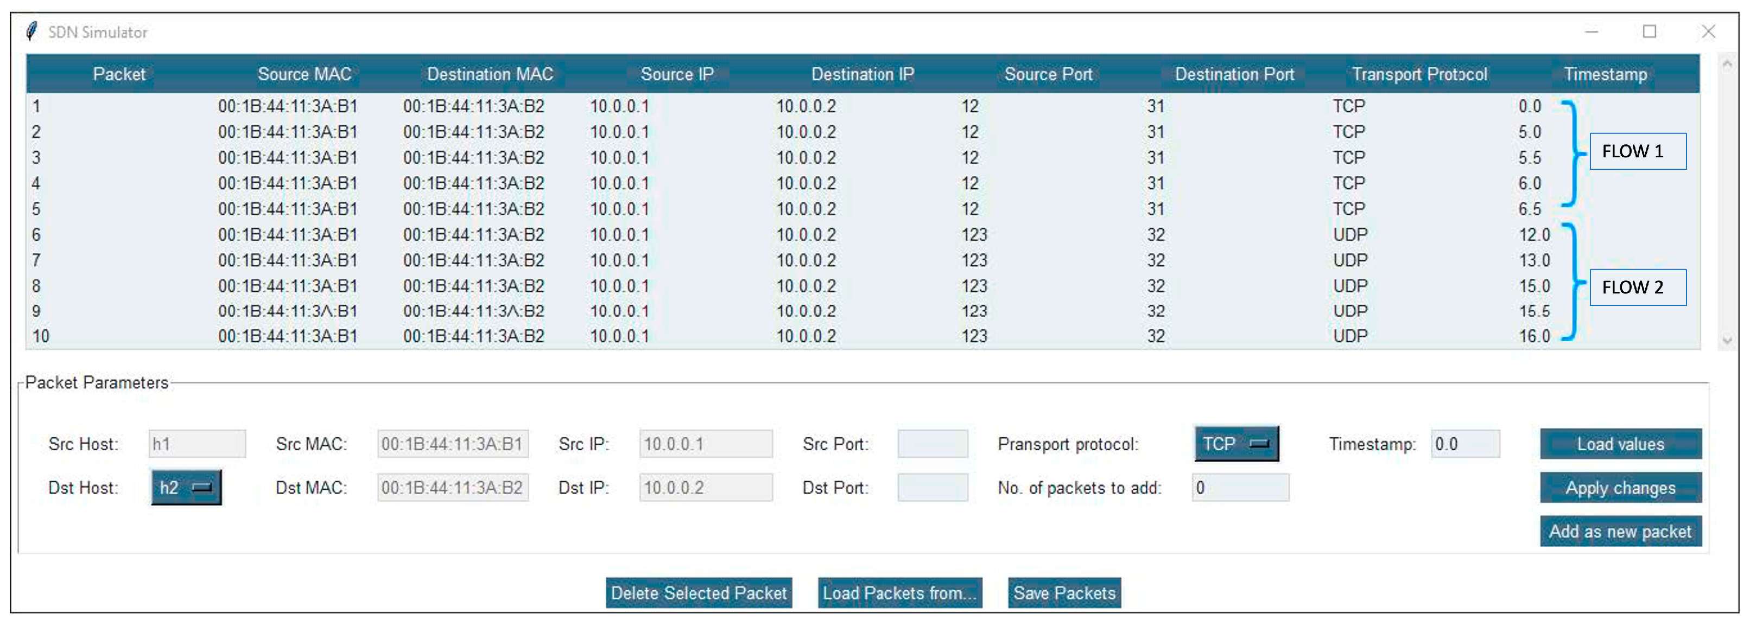Click the Save Packets button
This screenshot has height=626, width=1750.
pyautogui.click(x=1064, y=593)
